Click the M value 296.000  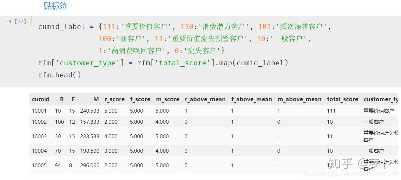90,165
